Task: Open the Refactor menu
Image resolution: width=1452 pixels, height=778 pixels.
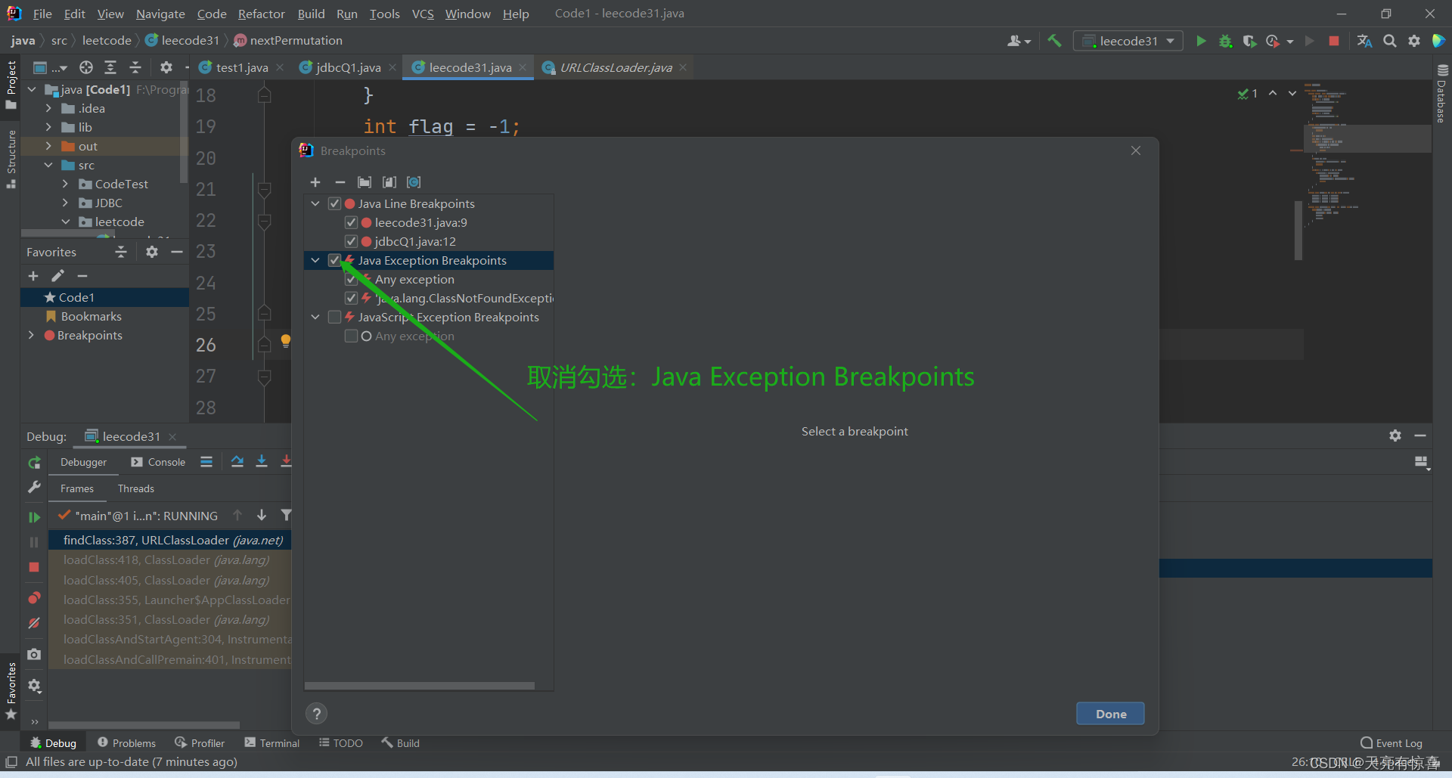Action: pos(261,14)
